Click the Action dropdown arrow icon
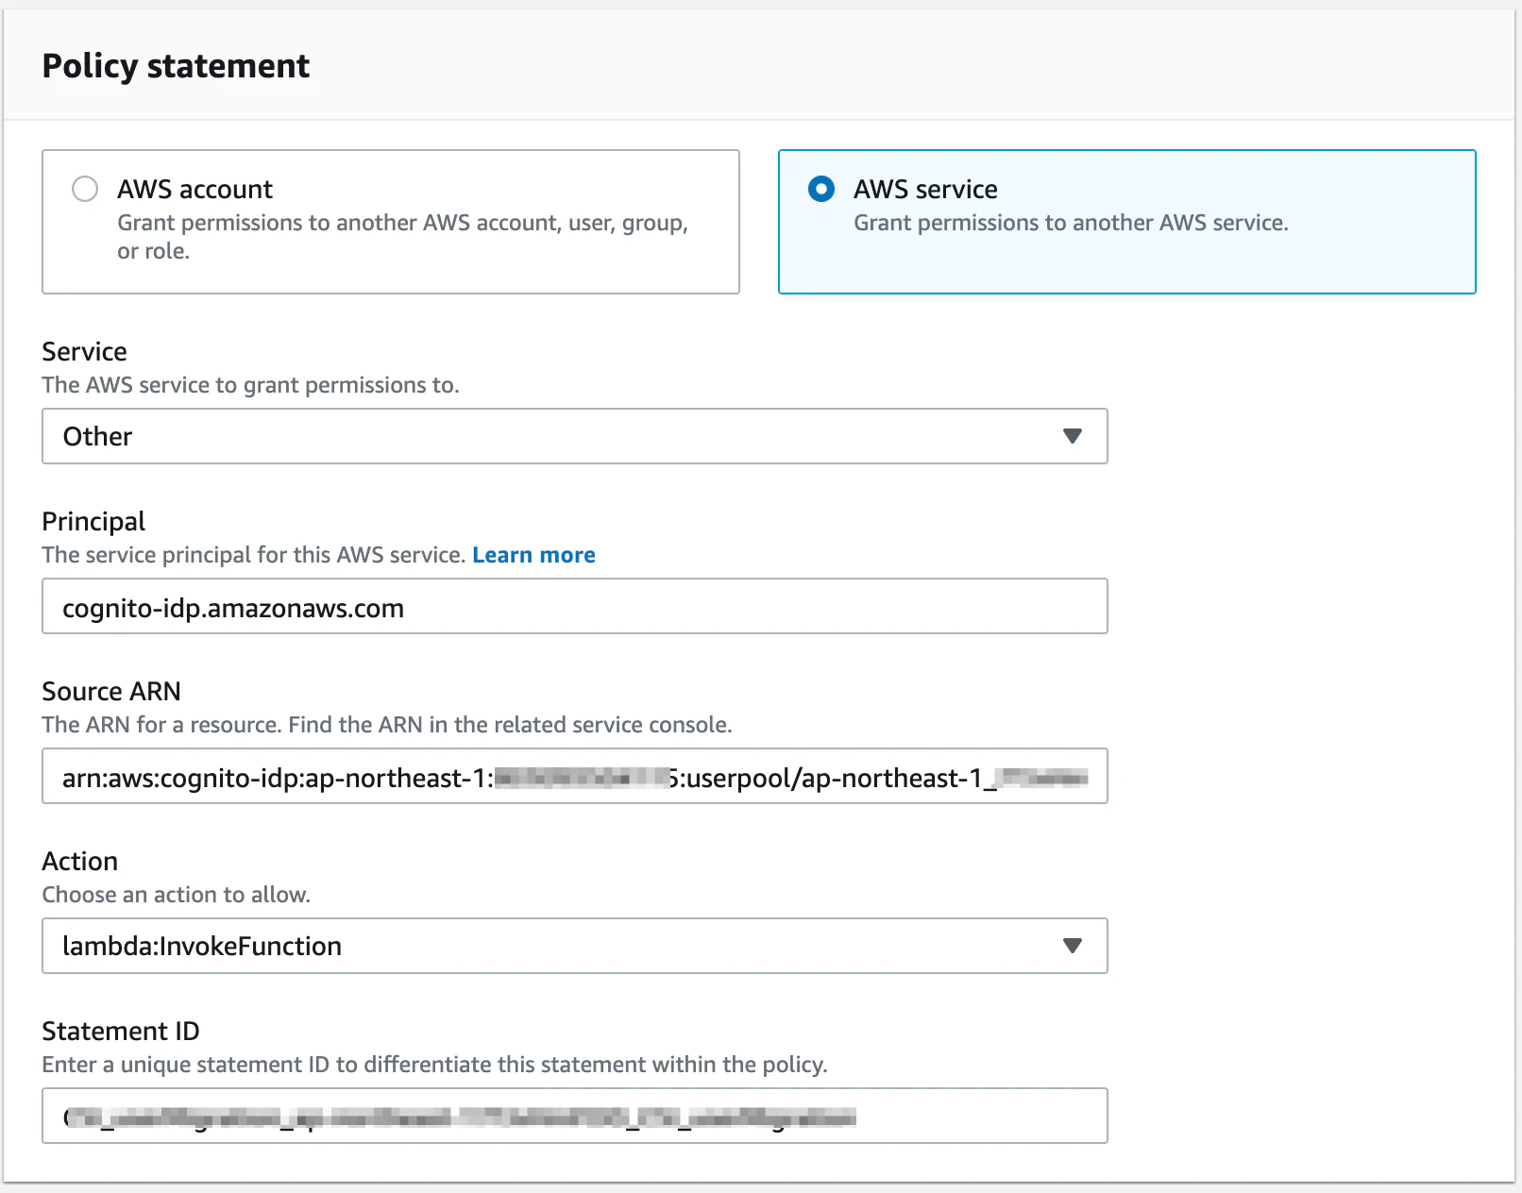Screen dimensions: 1522x1193 (1073, 946)
